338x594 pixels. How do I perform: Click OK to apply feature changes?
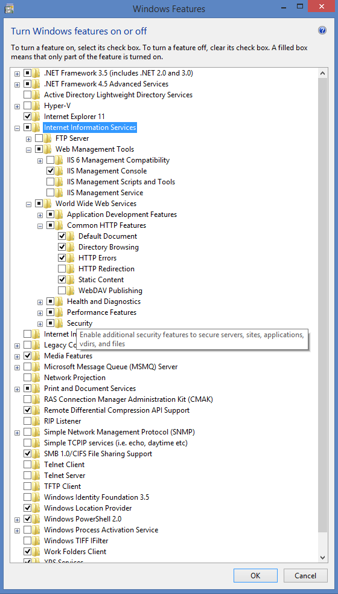pyautogui.click(x=255, y=575)
